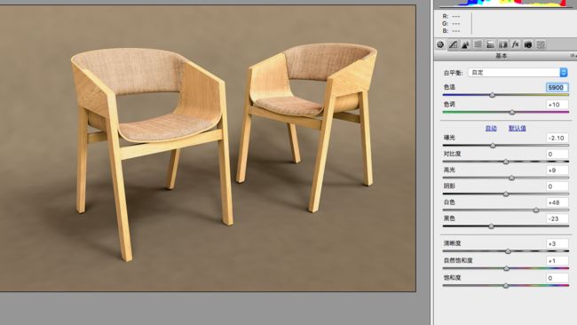Click the 黑色 value field showing -23

[557, 218]
